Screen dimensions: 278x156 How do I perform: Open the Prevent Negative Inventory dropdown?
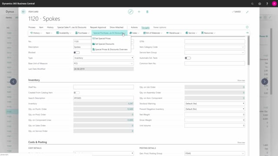click(x=215, y=109)
